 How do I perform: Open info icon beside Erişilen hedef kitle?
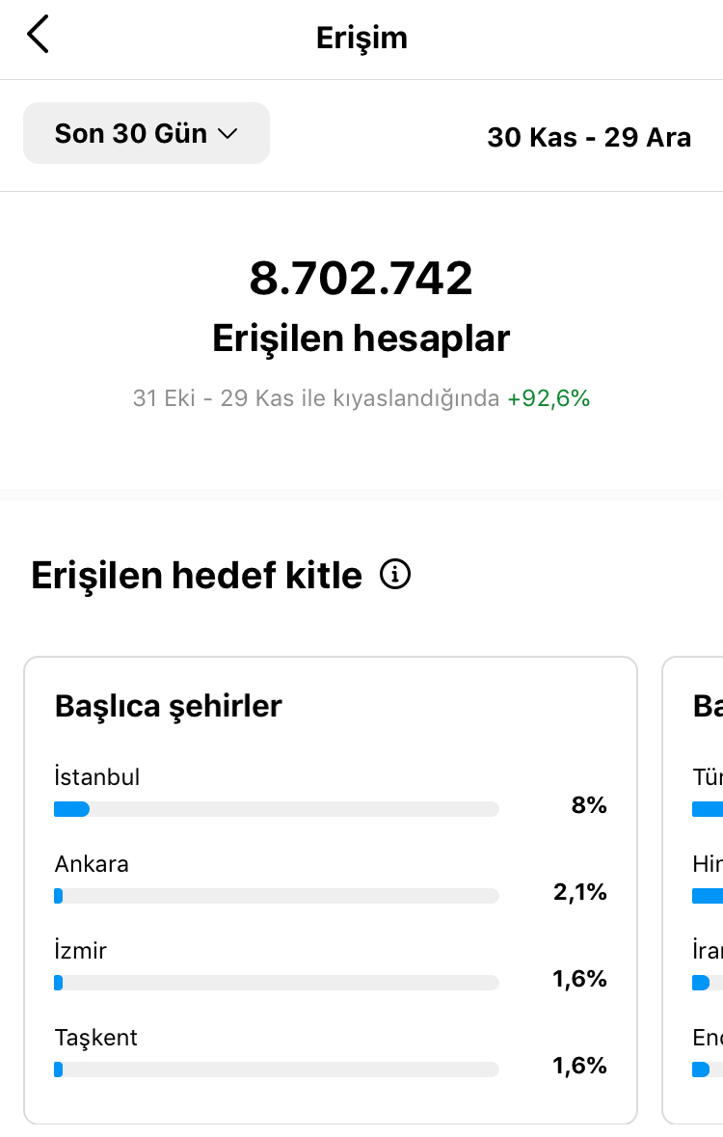click(x=395, y=575)
